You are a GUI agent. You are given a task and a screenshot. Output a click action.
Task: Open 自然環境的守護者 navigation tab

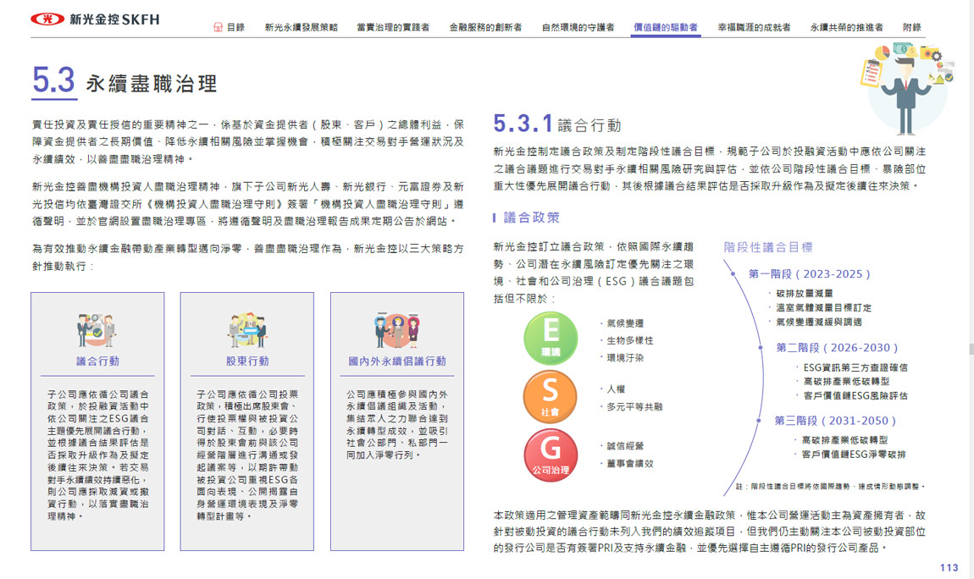[x=578, y=27]
